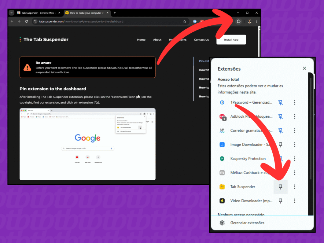The width and height of the screenshot is (324, 243).
Task: Select 1Password – Gerenciad... extension name
Action: pos(251,102)
